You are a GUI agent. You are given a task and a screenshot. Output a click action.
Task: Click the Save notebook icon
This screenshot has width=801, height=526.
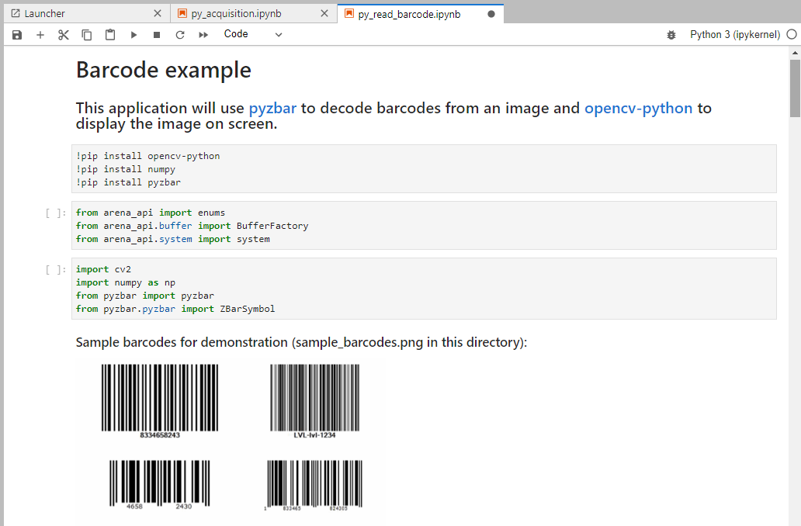[17, 35]
